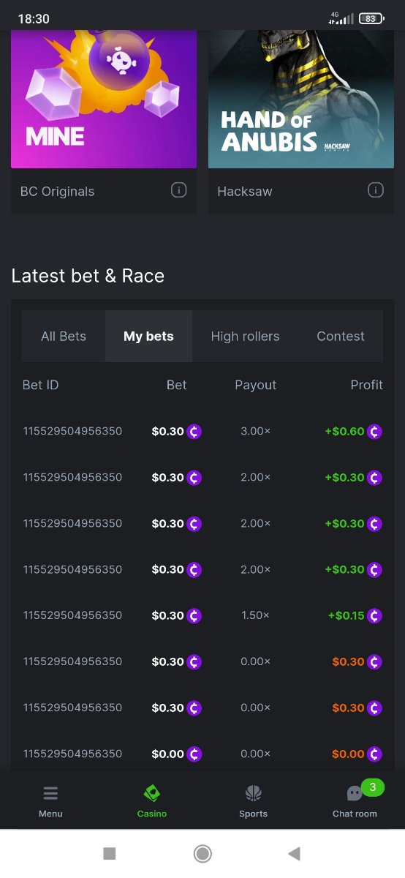Switch to High rollers tab
This screenshot has height=878, width=405.
(x=245, y=337)
